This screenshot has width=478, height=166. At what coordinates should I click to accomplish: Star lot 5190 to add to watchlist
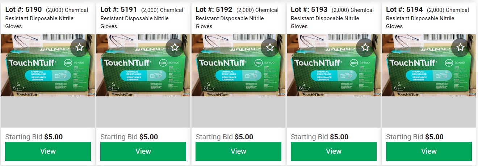point(80,47)
